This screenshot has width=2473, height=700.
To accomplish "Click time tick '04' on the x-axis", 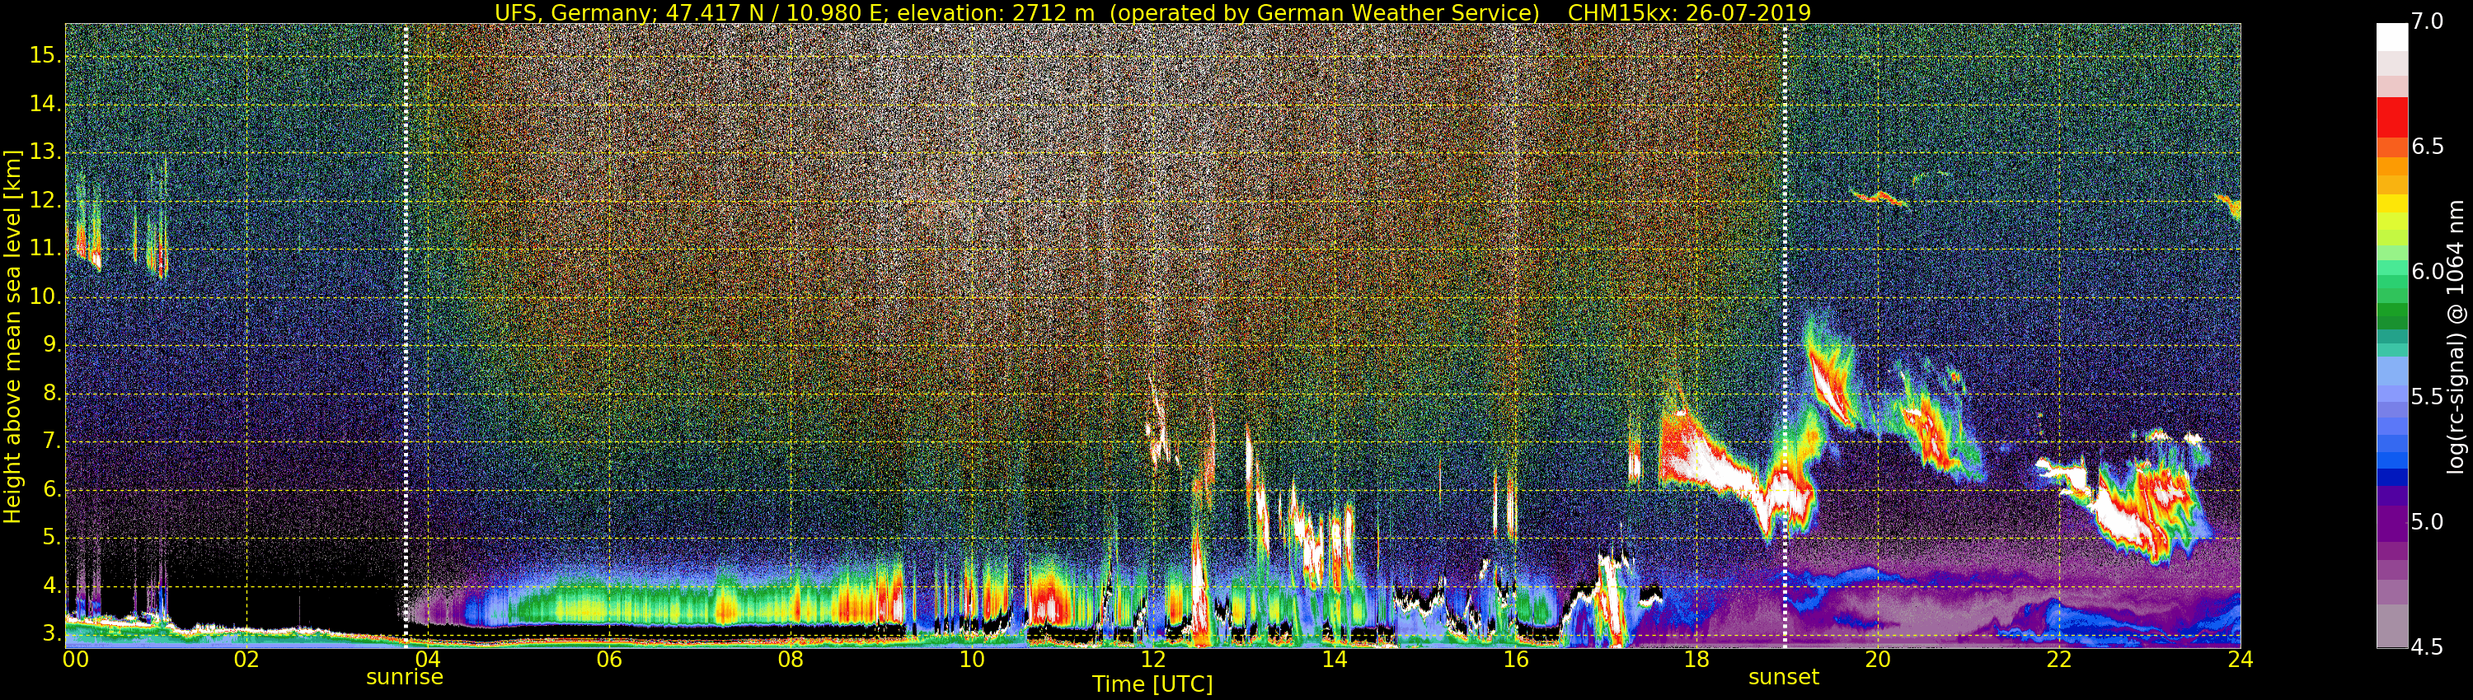I will [428, 660].
